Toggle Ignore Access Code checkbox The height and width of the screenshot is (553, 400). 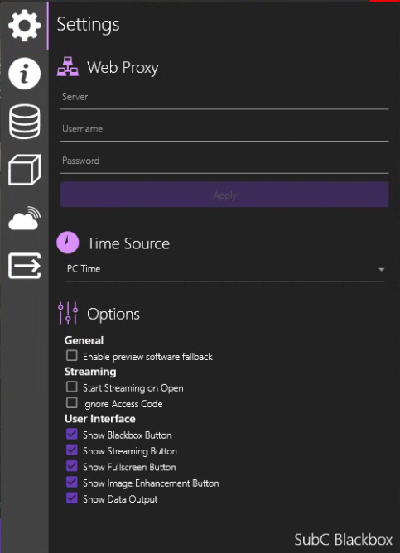click(x=72, y=403)
